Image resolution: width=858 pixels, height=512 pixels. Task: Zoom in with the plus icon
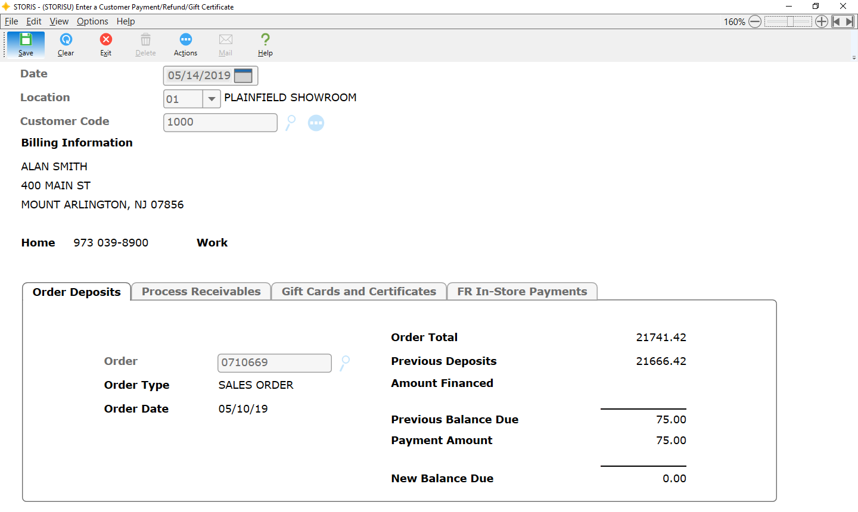coord(822,21)
